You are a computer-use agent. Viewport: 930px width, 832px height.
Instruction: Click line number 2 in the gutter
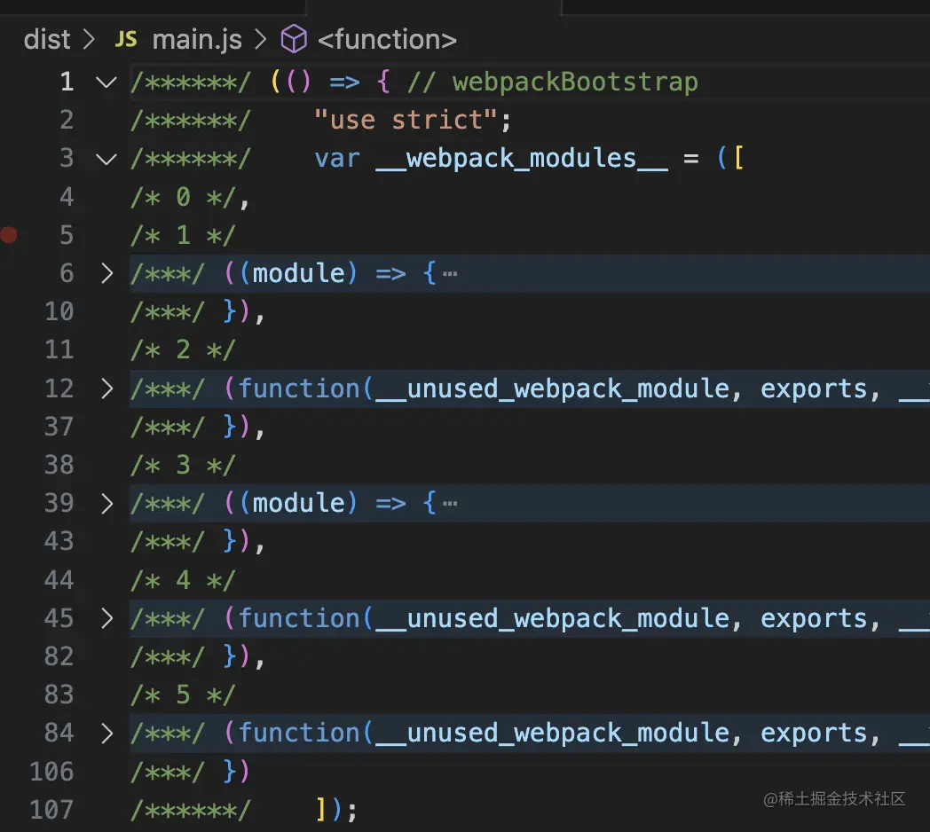coord(67,120)
